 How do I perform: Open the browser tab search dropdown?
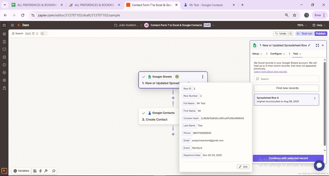coord(5,5)
